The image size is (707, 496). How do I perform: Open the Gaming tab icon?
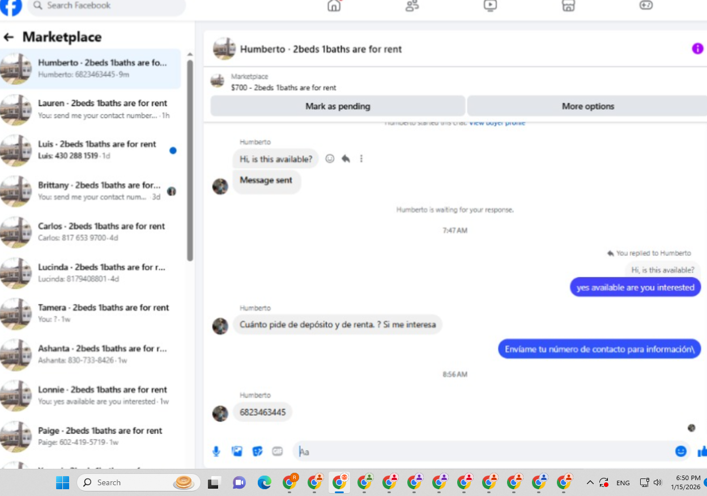[646, 6]
